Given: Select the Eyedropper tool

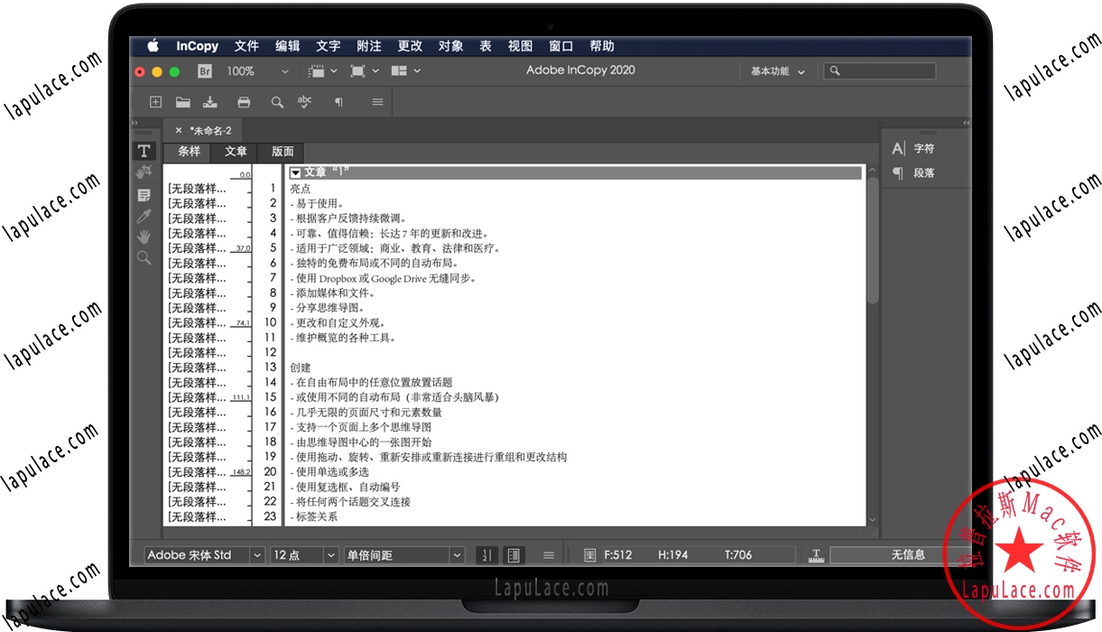Looking at the screenshot, I should pyautogui.click(x=144, y=217).
